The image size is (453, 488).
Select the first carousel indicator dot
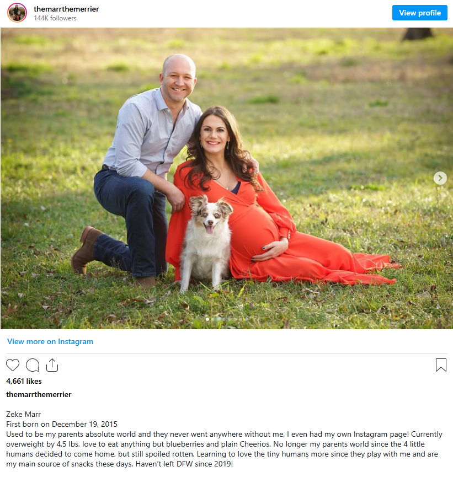[207, 319]
